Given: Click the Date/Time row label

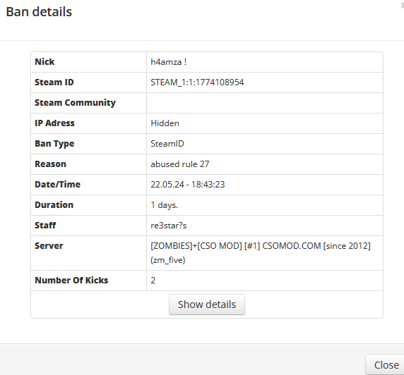Looking at the screenshot, I should point(57,184).
